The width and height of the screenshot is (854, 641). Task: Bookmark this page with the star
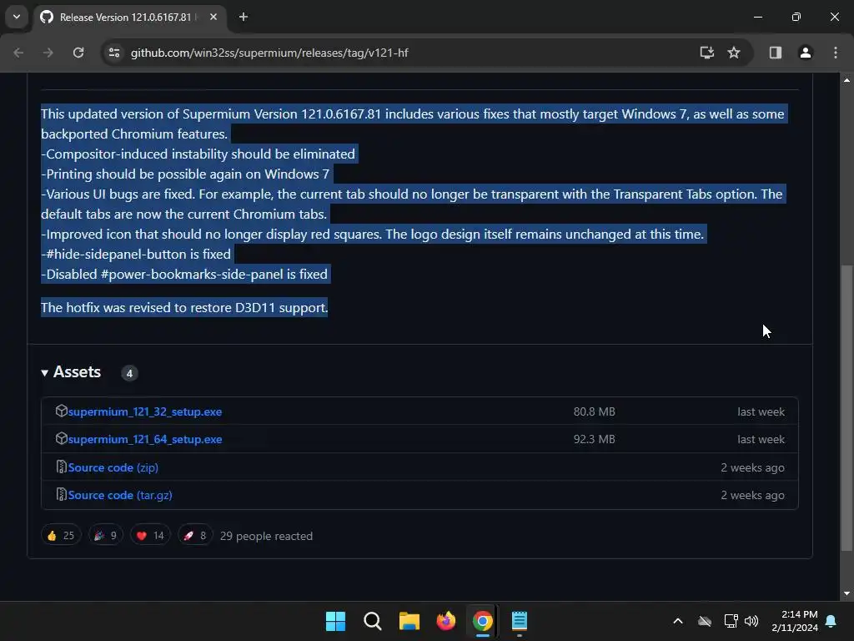[734, 53]
